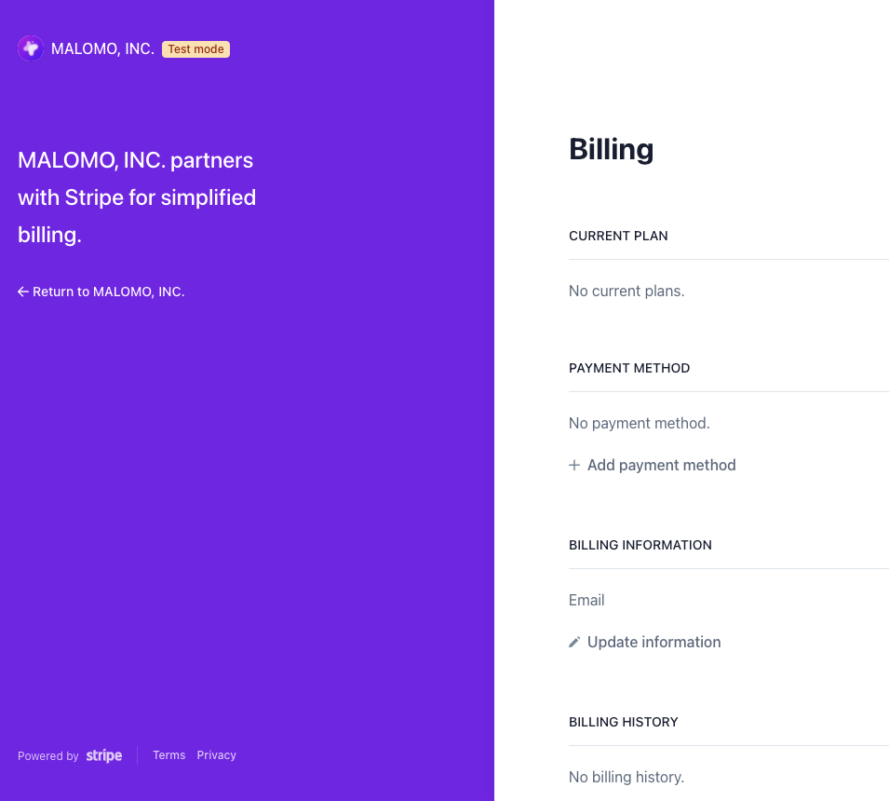Click the No current plans message
889x801 pixels.
tap(626, 291)
